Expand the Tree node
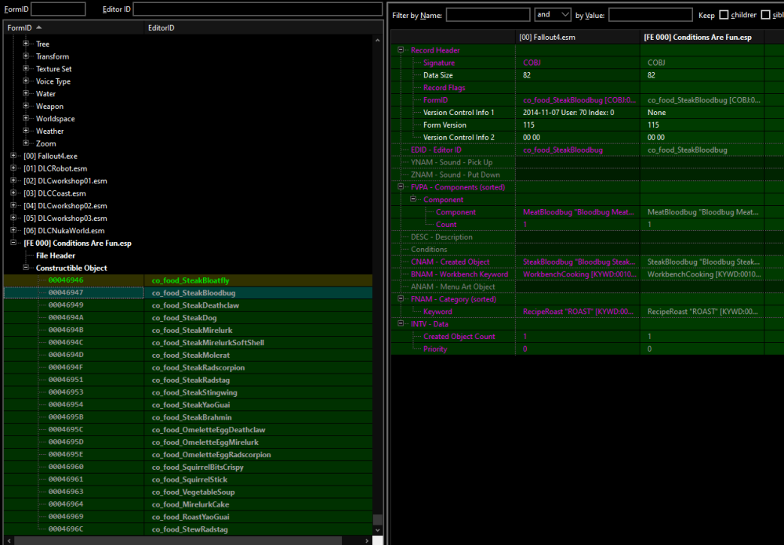Viewport: 784px width, 545px height. pos(26,44)
